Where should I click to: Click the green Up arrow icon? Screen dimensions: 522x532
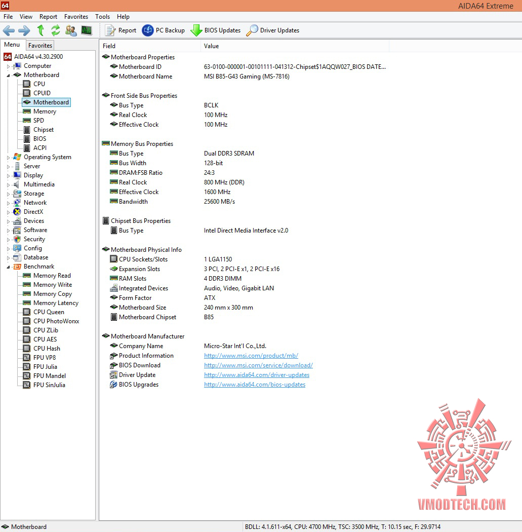41,30
